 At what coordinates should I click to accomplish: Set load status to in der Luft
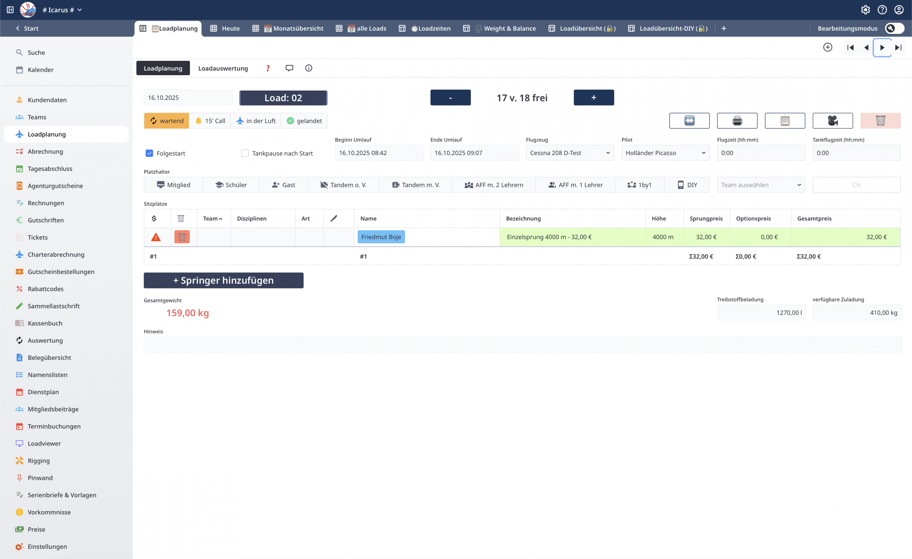(x=256, y=121)
